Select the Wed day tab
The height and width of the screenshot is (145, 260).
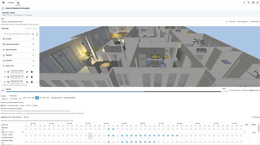coord(33,98)
